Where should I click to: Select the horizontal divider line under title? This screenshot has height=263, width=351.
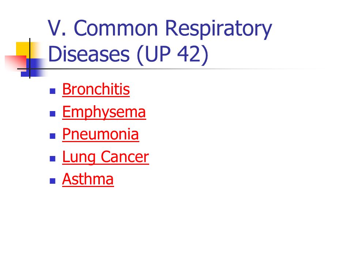pyautogui.click(x=170, y=69)
